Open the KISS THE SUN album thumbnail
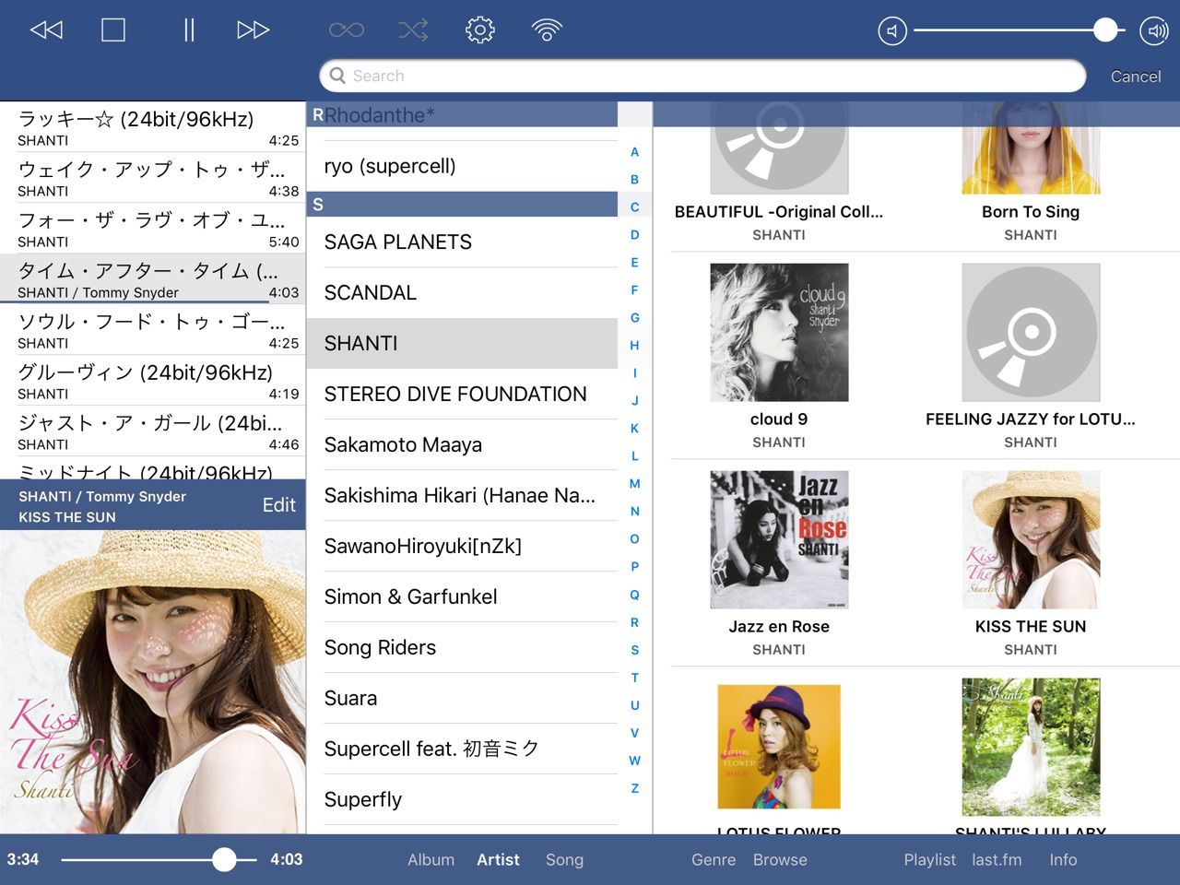This screenshot has height=885, width=1180. [1031, 539]
